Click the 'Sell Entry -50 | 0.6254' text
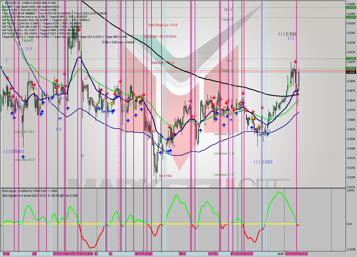 160,36
